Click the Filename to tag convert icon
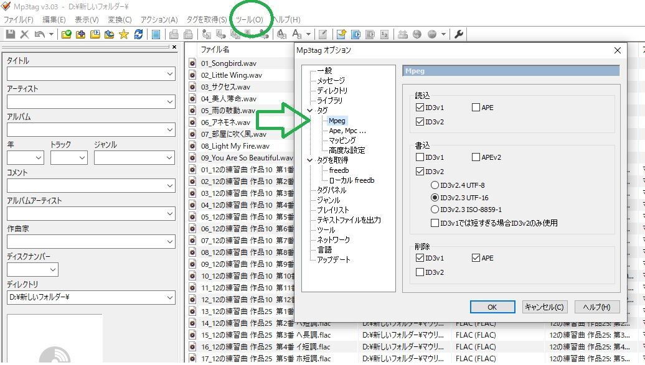Viewport: 645px width, 365px height. tap(221, 35)
